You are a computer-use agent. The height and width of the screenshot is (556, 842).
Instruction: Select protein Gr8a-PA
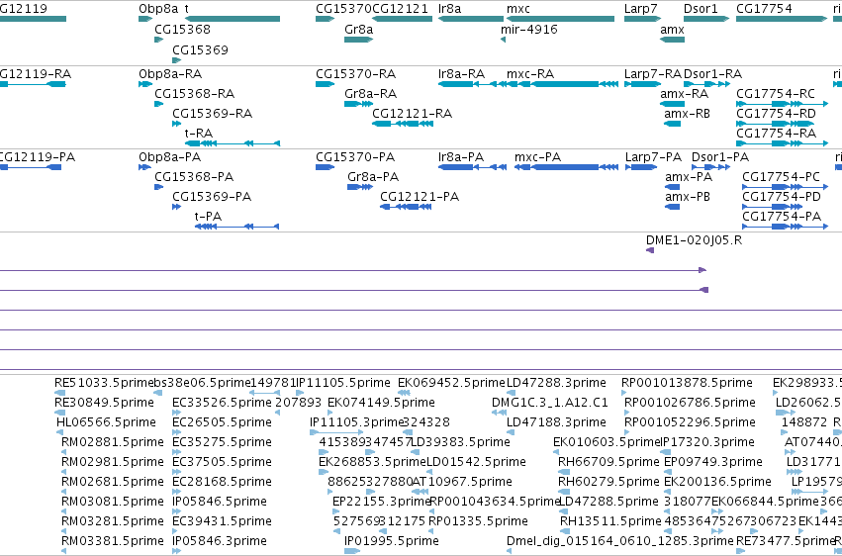click(360, 187)
